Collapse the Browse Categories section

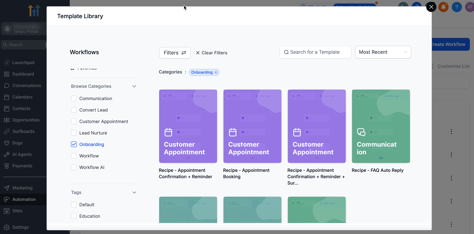[x=134, y=86]
